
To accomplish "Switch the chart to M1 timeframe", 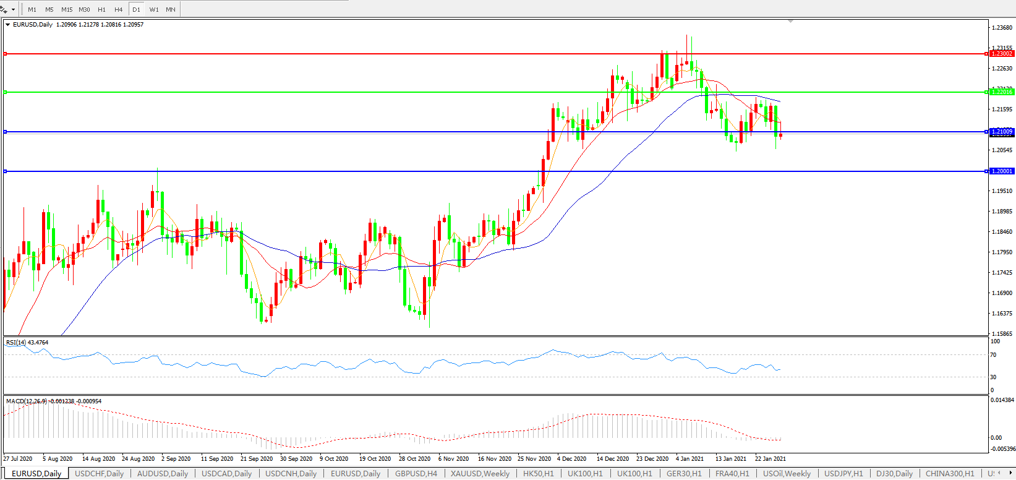I will coord(32,10).
